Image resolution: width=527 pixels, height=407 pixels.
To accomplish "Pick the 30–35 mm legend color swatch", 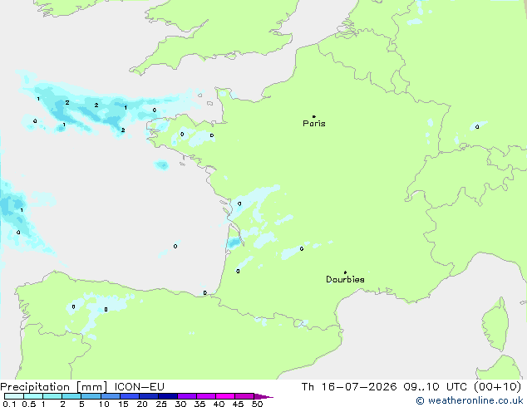I will point(187,396).
